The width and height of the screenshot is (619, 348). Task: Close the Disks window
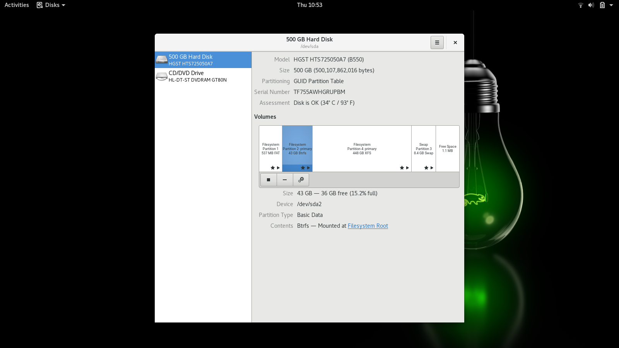pos(455,43)
